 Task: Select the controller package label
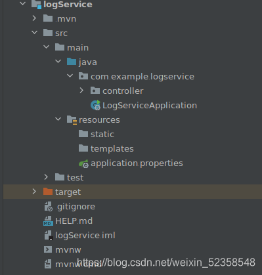point(123,91)
